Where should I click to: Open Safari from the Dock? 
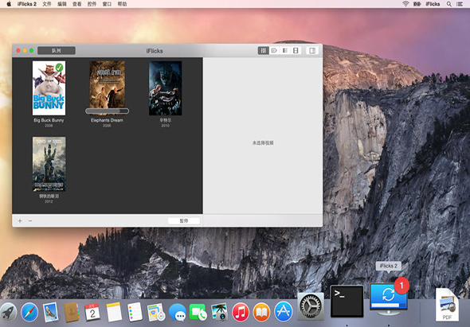(29, 312)
